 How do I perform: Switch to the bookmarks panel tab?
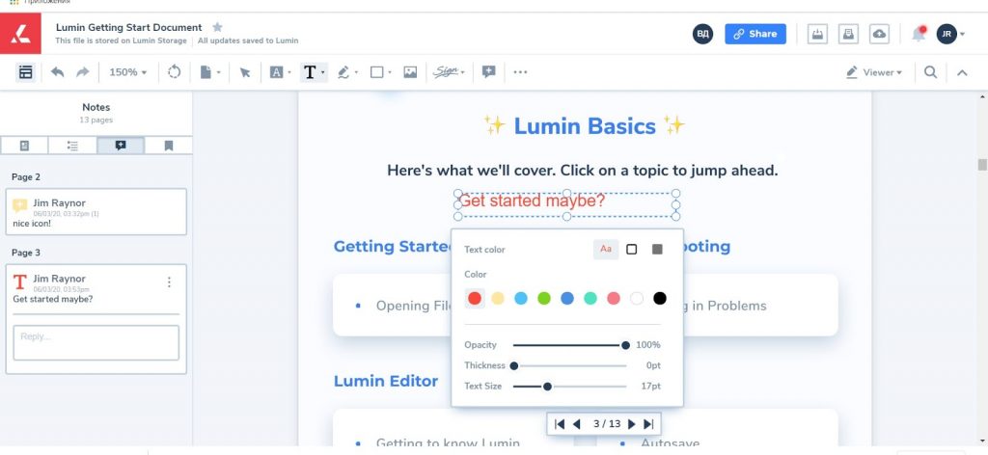point(168,146)
